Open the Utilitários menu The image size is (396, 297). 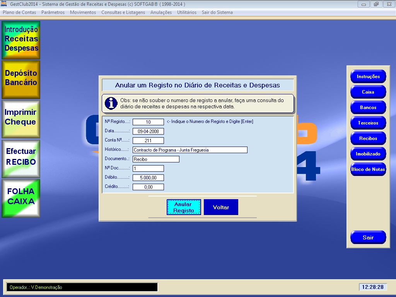pyautogui.click(x=186, y=12)
